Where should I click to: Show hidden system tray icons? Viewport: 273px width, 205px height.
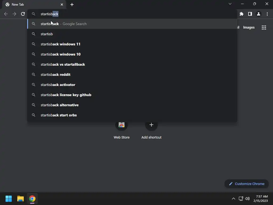(234, 199)
